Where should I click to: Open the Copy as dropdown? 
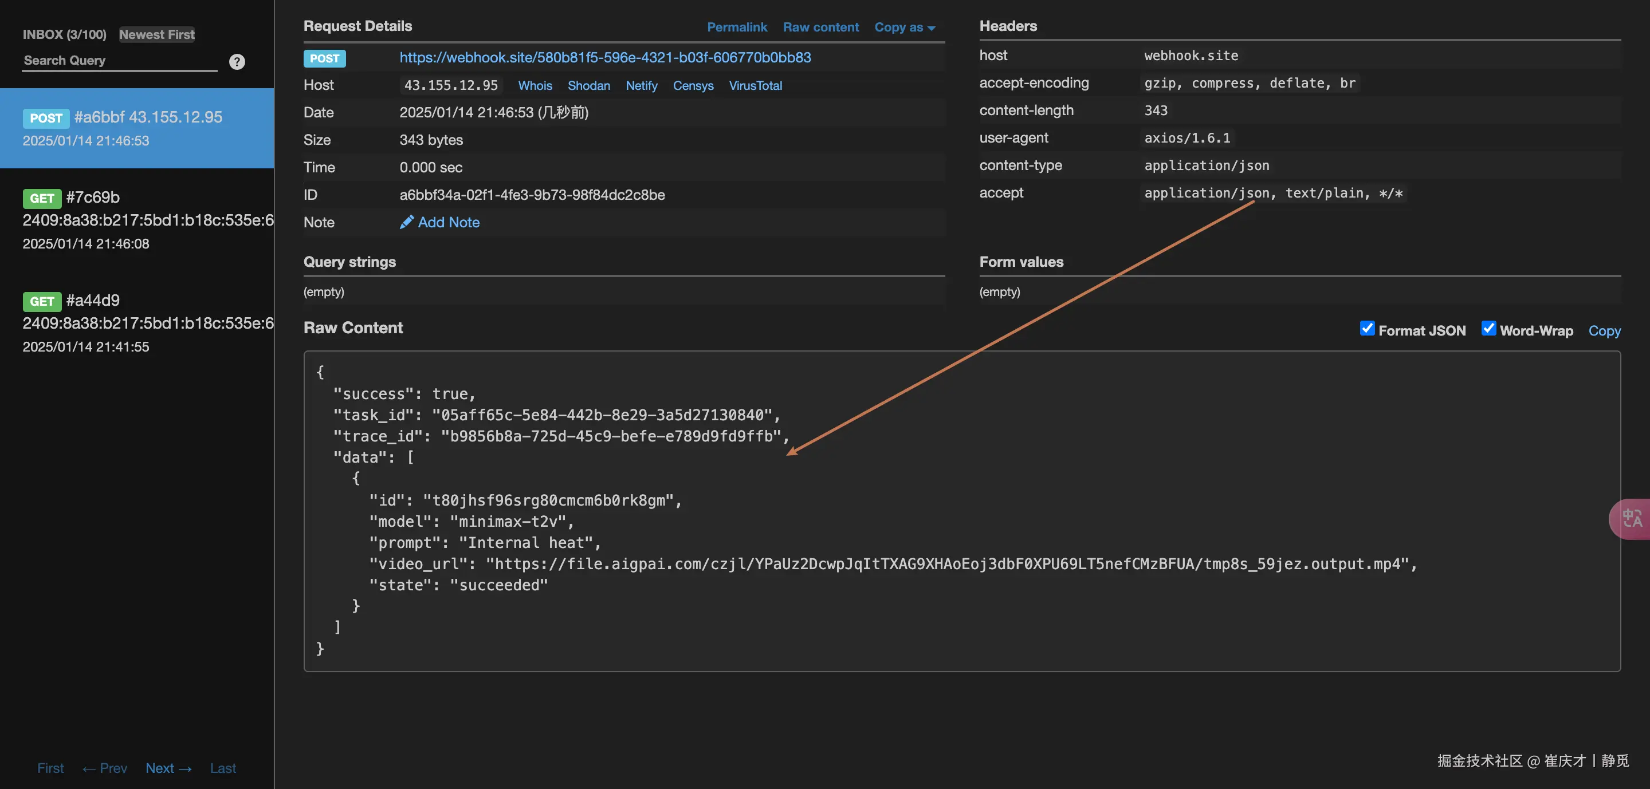905,27
